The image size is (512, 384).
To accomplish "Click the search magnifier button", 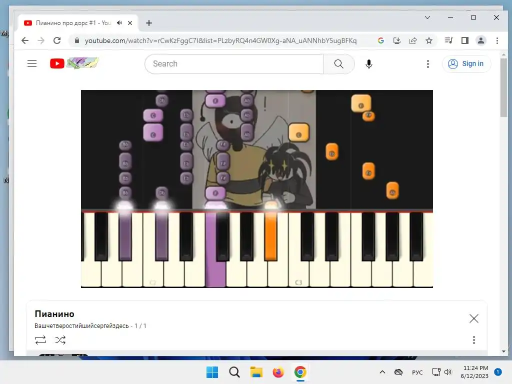I will pos(339,64).
